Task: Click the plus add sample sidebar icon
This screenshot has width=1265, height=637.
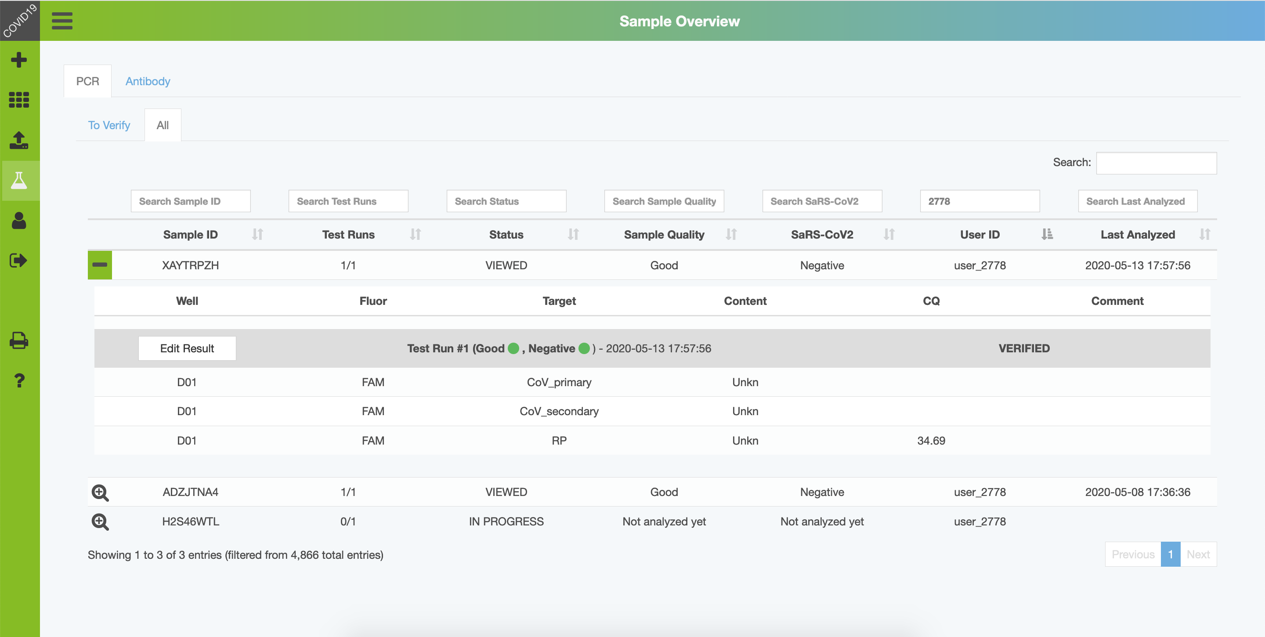Action: pyautogui.click(x=19, y=60)
